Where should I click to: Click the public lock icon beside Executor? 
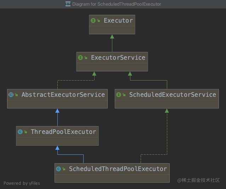click(x=98, y=21)
